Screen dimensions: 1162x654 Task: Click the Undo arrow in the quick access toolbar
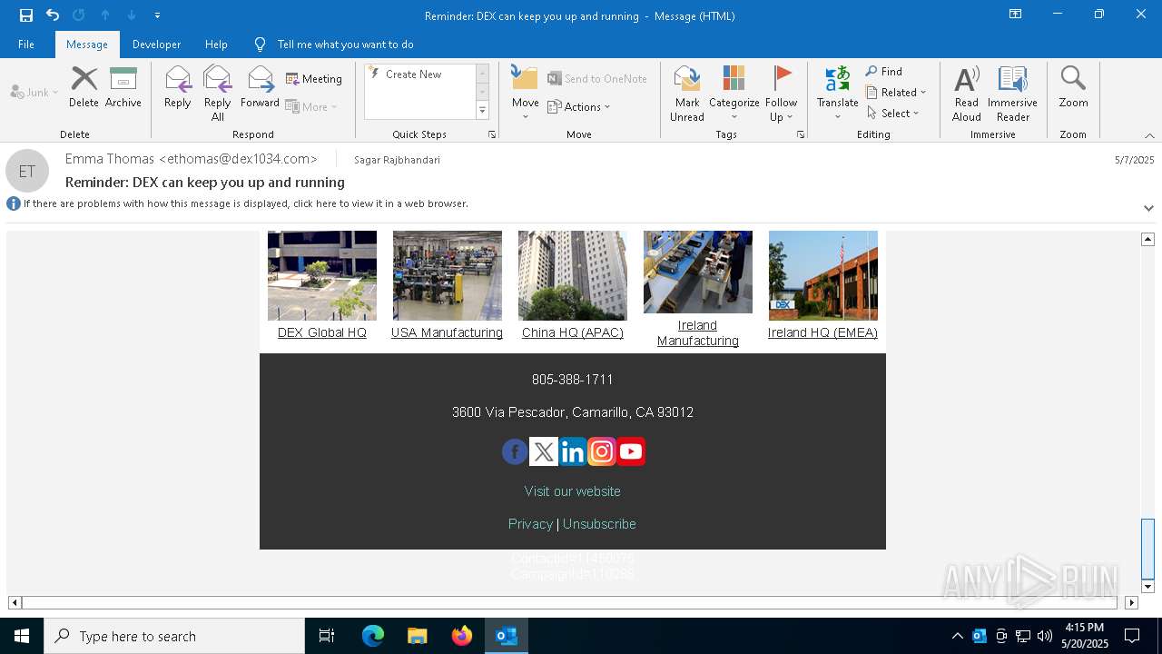pos(53,15)
